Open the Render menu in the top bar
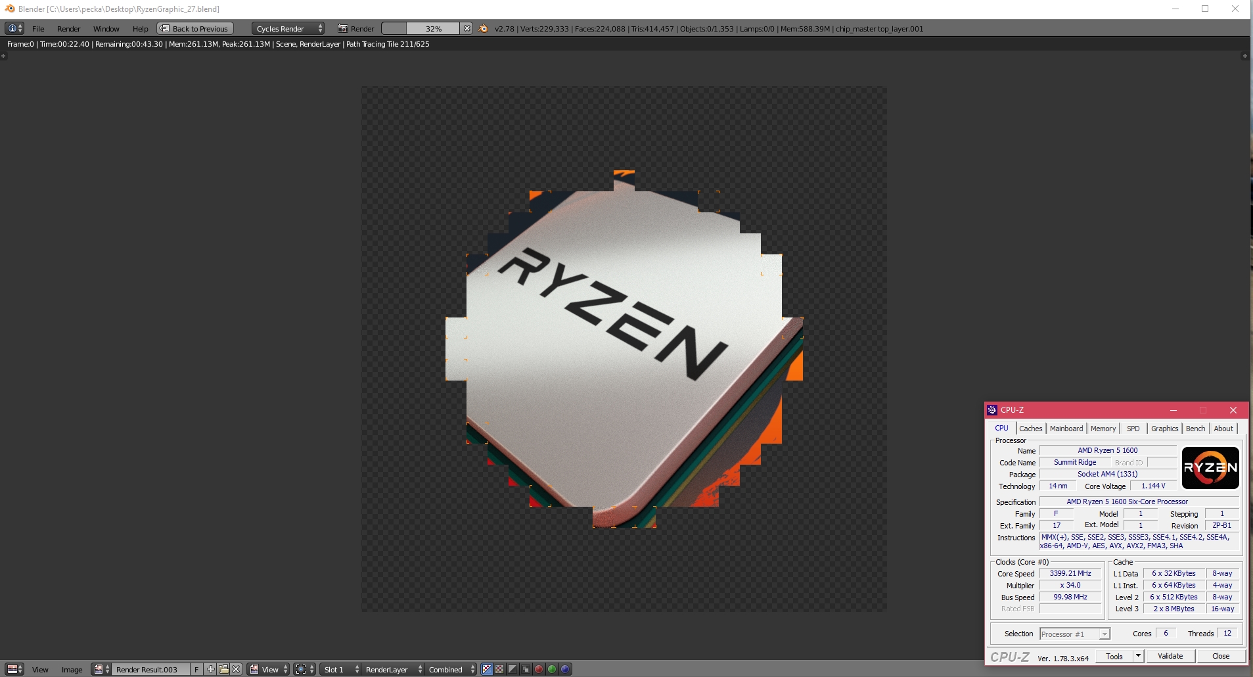Viewport: 1253px width, 677px height. tap(68, 28)
